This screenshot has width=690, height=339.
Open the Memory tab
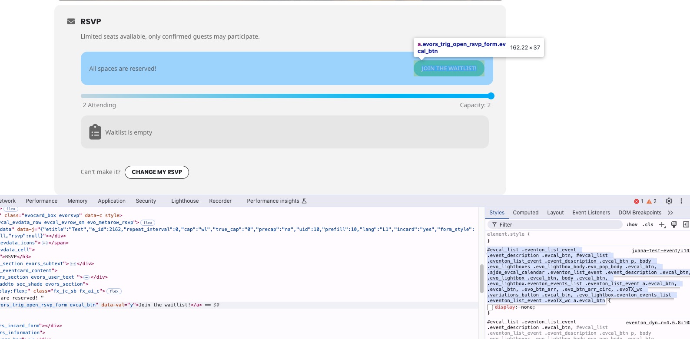77,201
